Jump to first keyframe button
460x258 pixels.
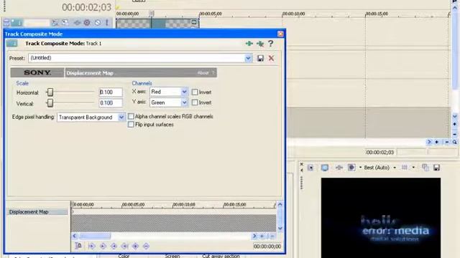[91, 247]
